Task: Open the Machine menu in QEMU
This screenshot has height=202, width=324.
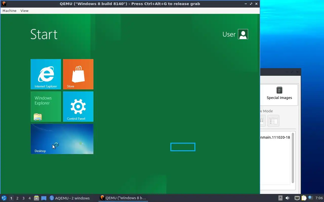Action: [9, 11]
